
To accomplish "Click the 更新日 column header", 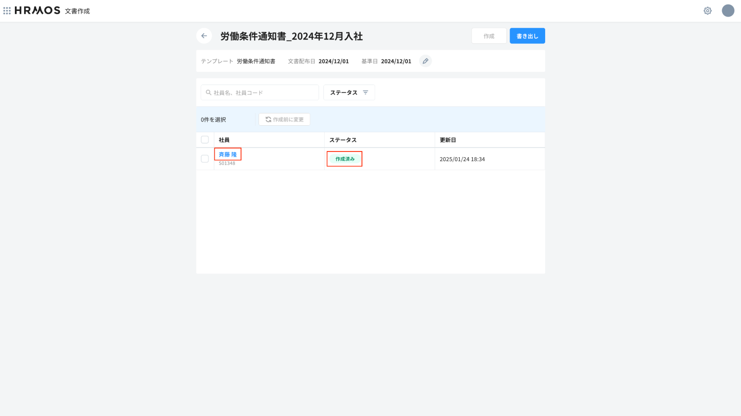I will [448, 140].
